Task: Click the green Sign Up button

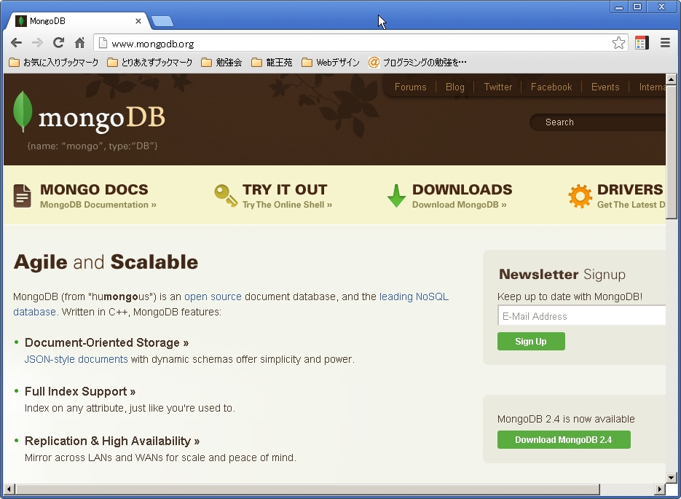Action: 531,342
